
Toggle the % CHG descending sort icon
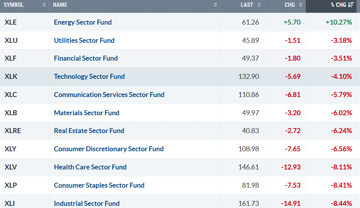(x=351, y=5)
